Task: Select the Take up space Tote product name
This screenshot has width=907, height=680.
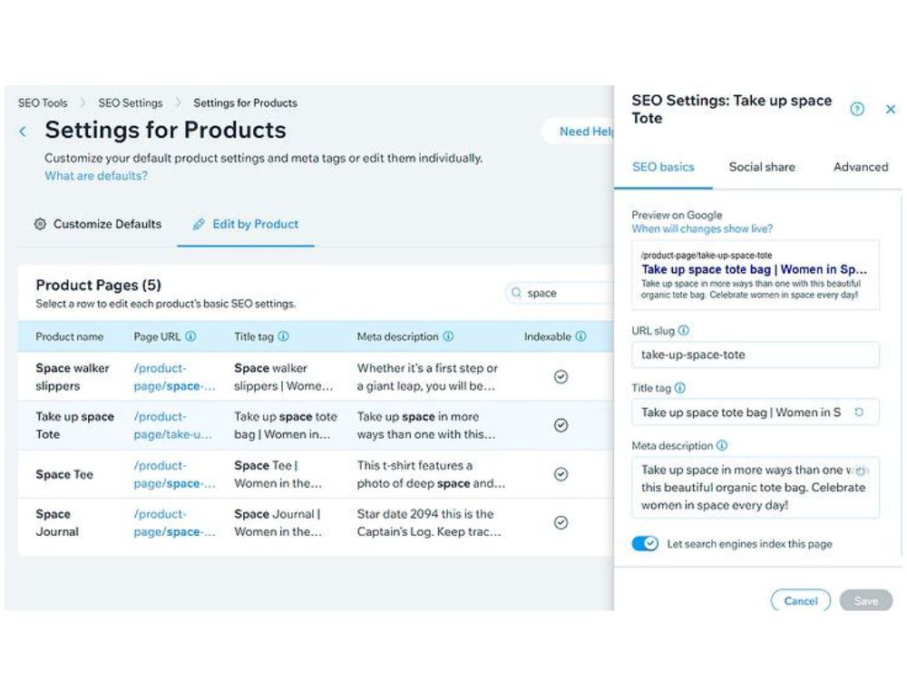Action: tap(74, 425)
